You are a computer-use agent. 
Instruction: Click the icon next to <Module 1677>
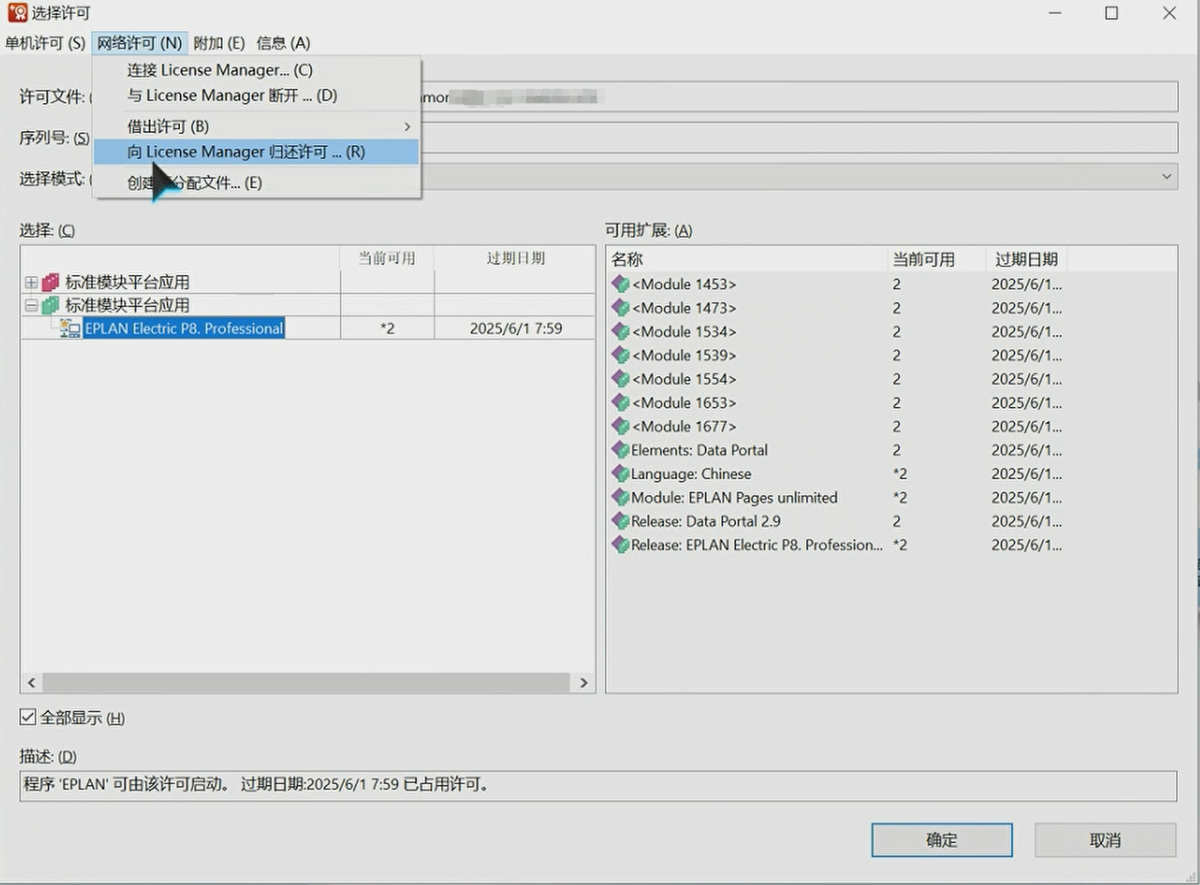621,427
